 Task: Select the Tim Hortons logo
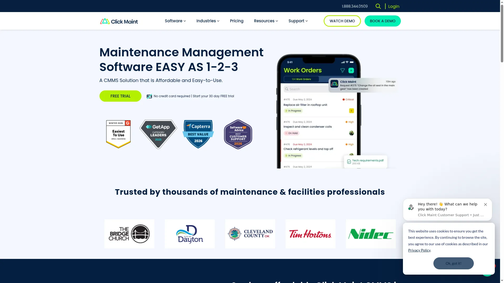point(311,234)
